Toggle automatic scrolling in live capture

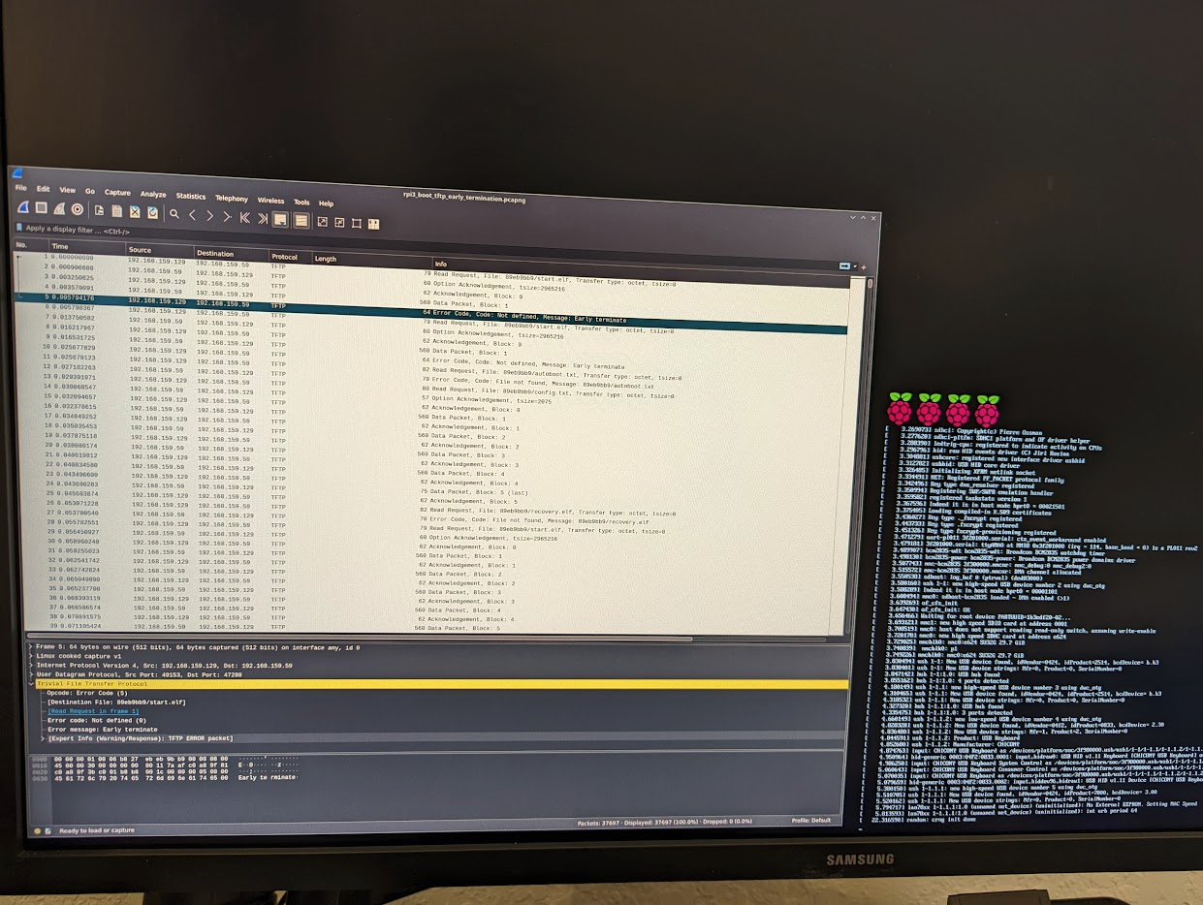[280, 217]
